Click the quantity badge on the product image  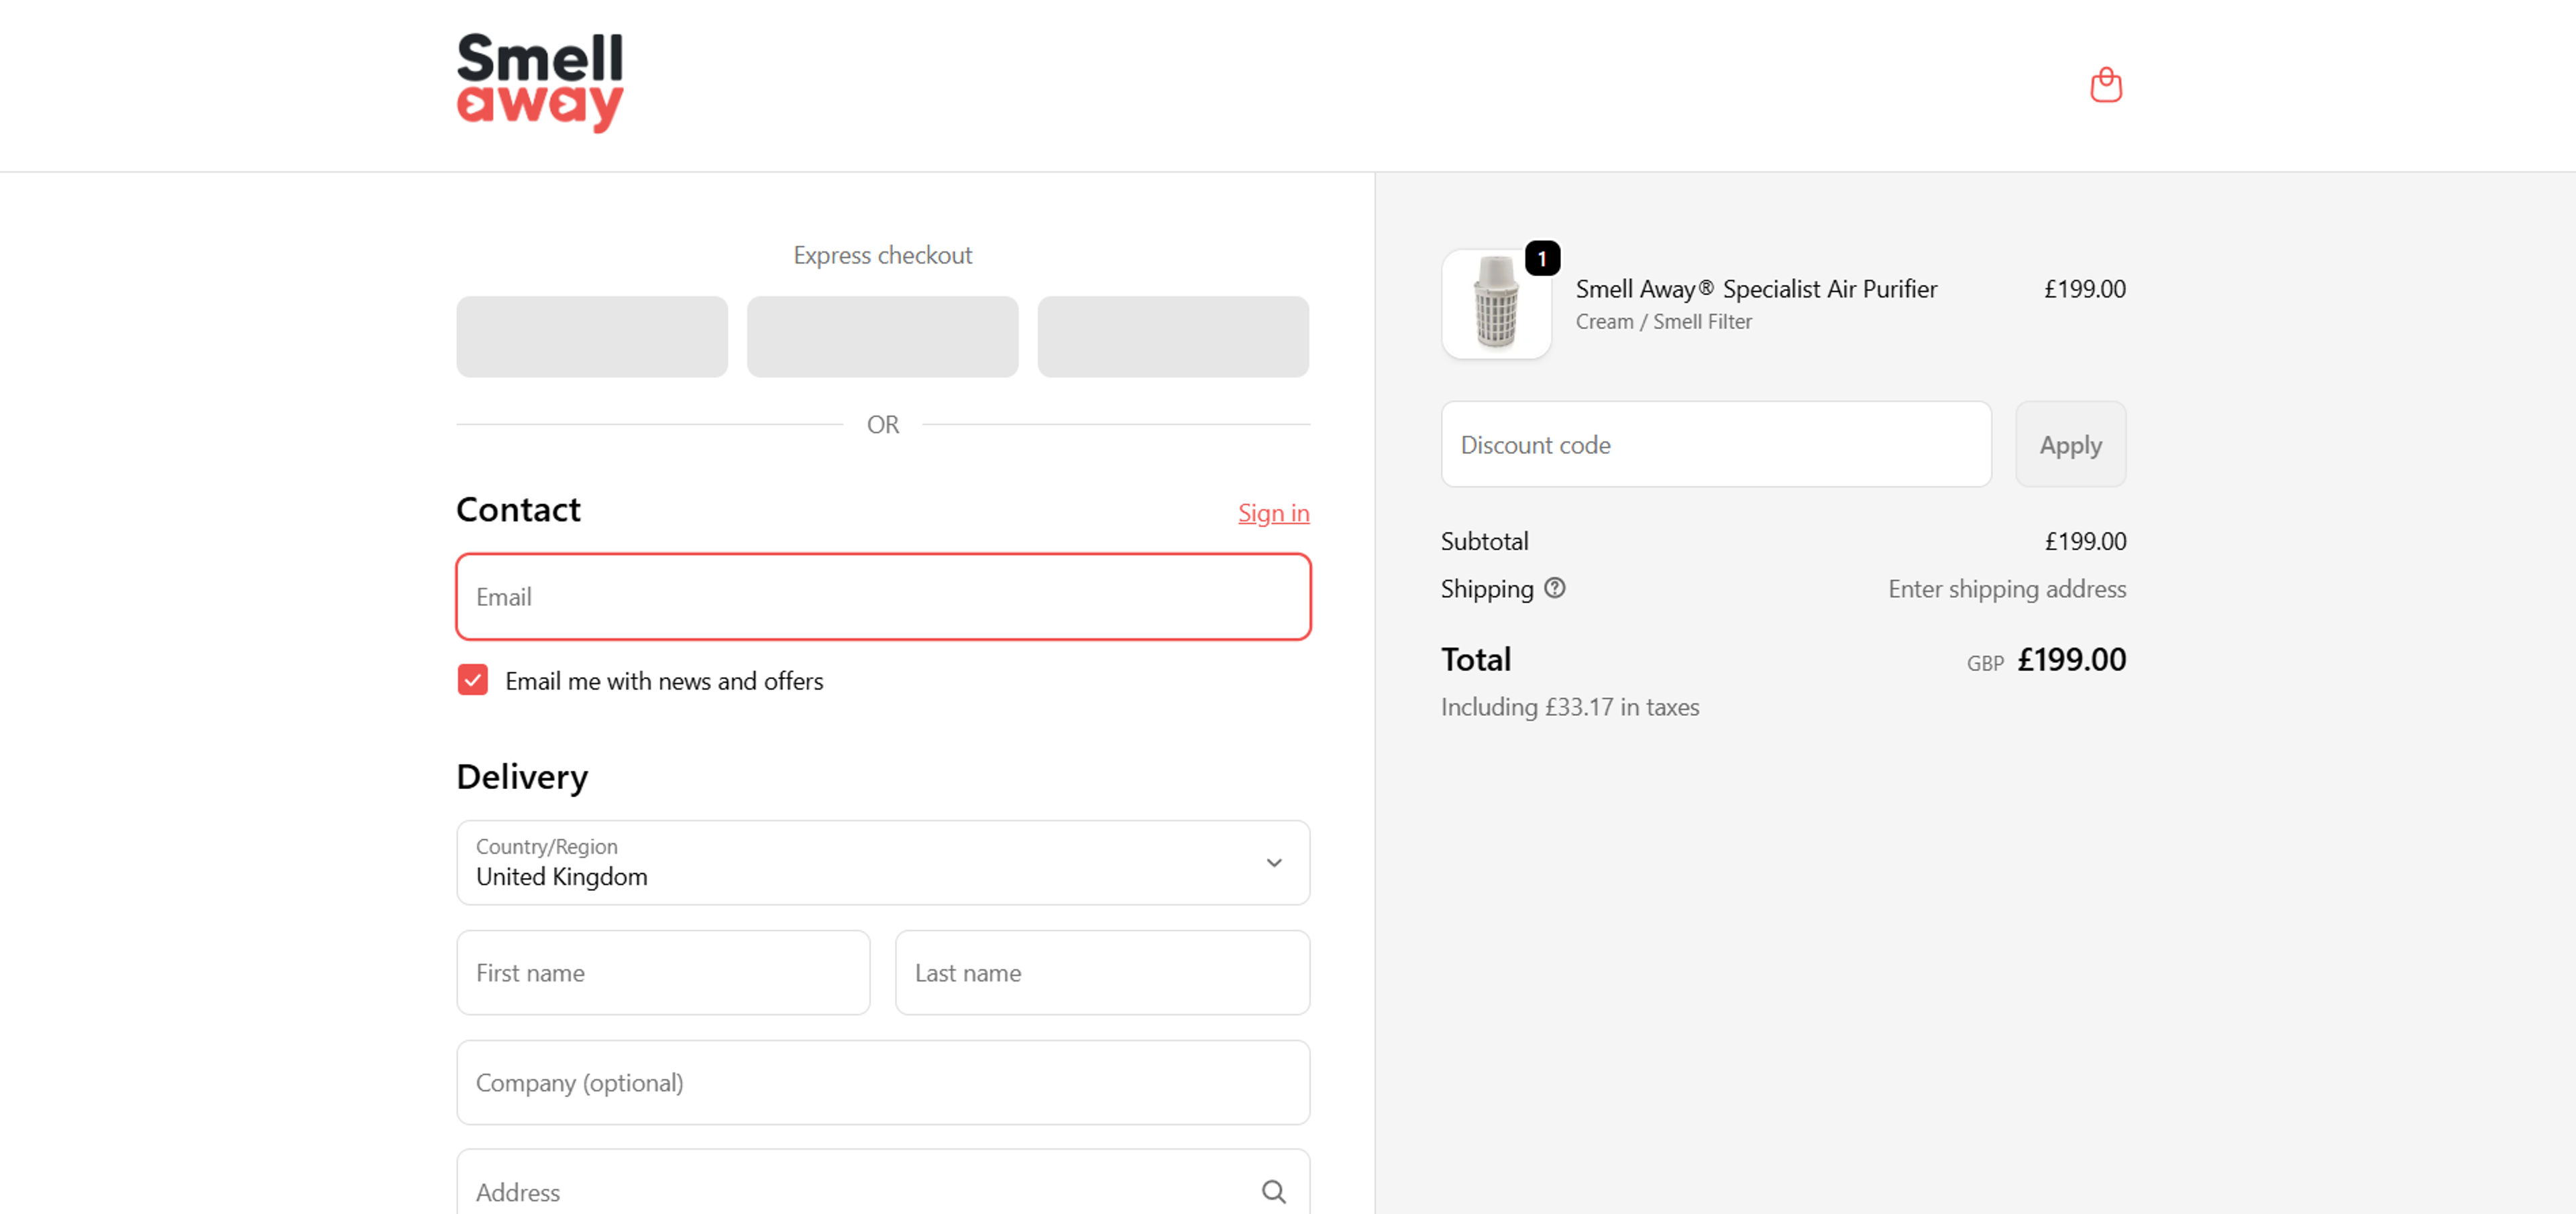(x=1541, y=259)
